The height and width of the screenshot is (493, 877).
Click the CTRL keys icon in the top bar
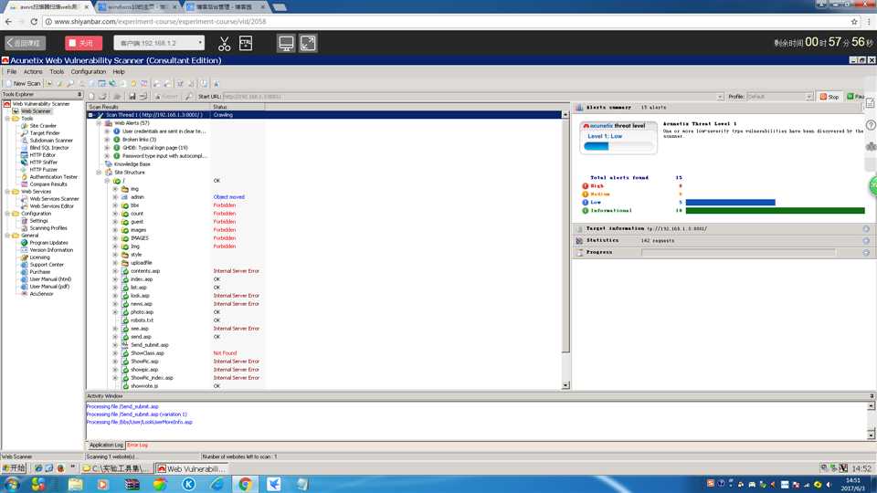coord(246,43)
